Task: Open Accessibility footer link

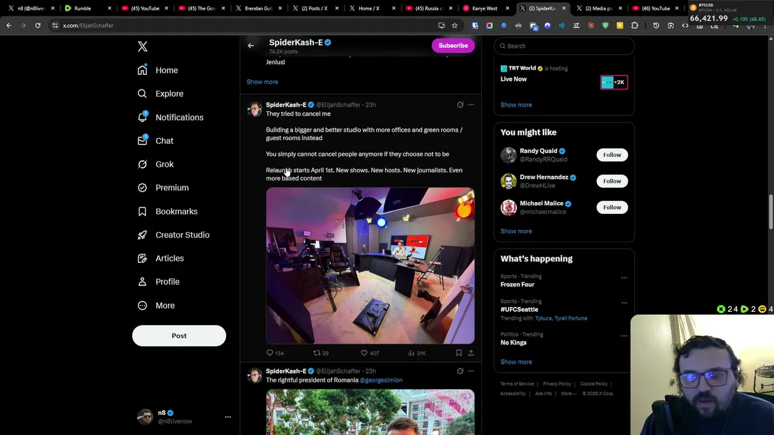Action: tap(513, 393)
